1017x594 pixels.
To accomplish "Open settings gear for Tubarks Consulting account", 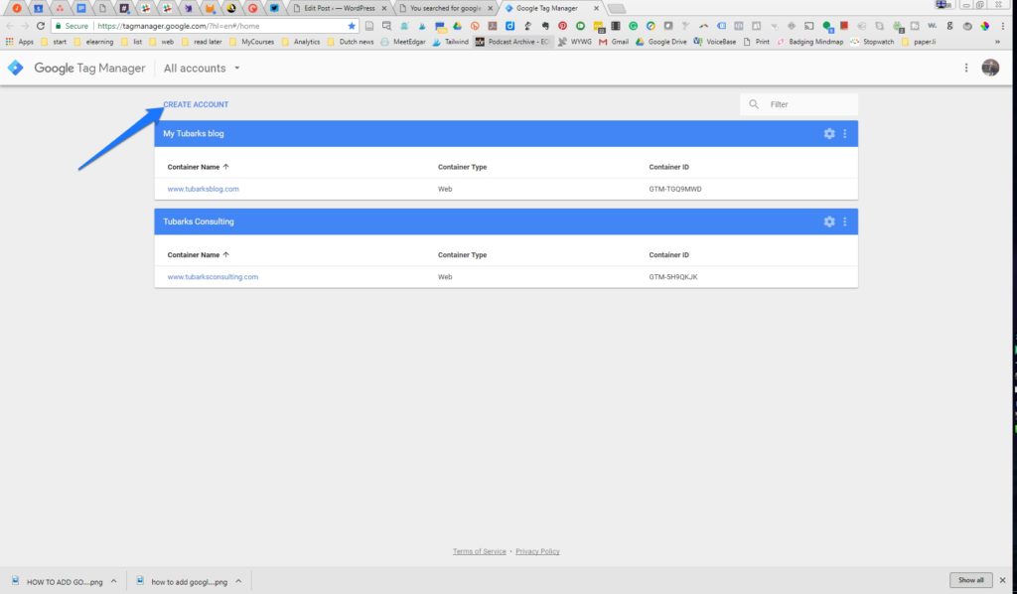I will click(x=829, y=222).
